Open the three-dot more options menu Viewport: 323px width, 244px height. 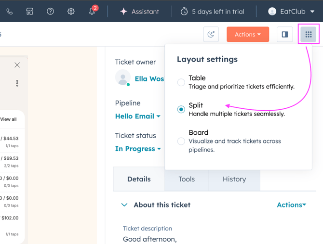pos(17,83)
